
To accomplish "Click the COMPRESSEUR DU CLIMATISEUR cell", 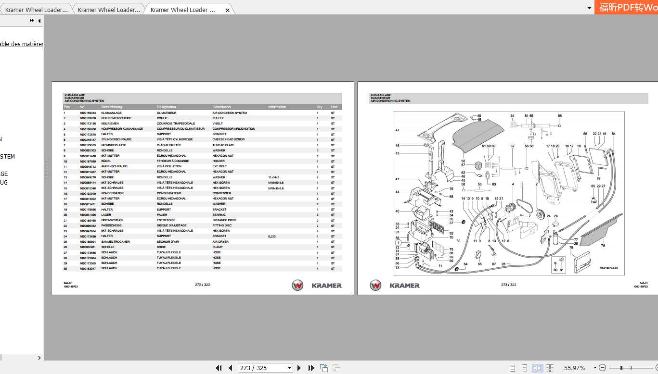I will pos(181,129).
